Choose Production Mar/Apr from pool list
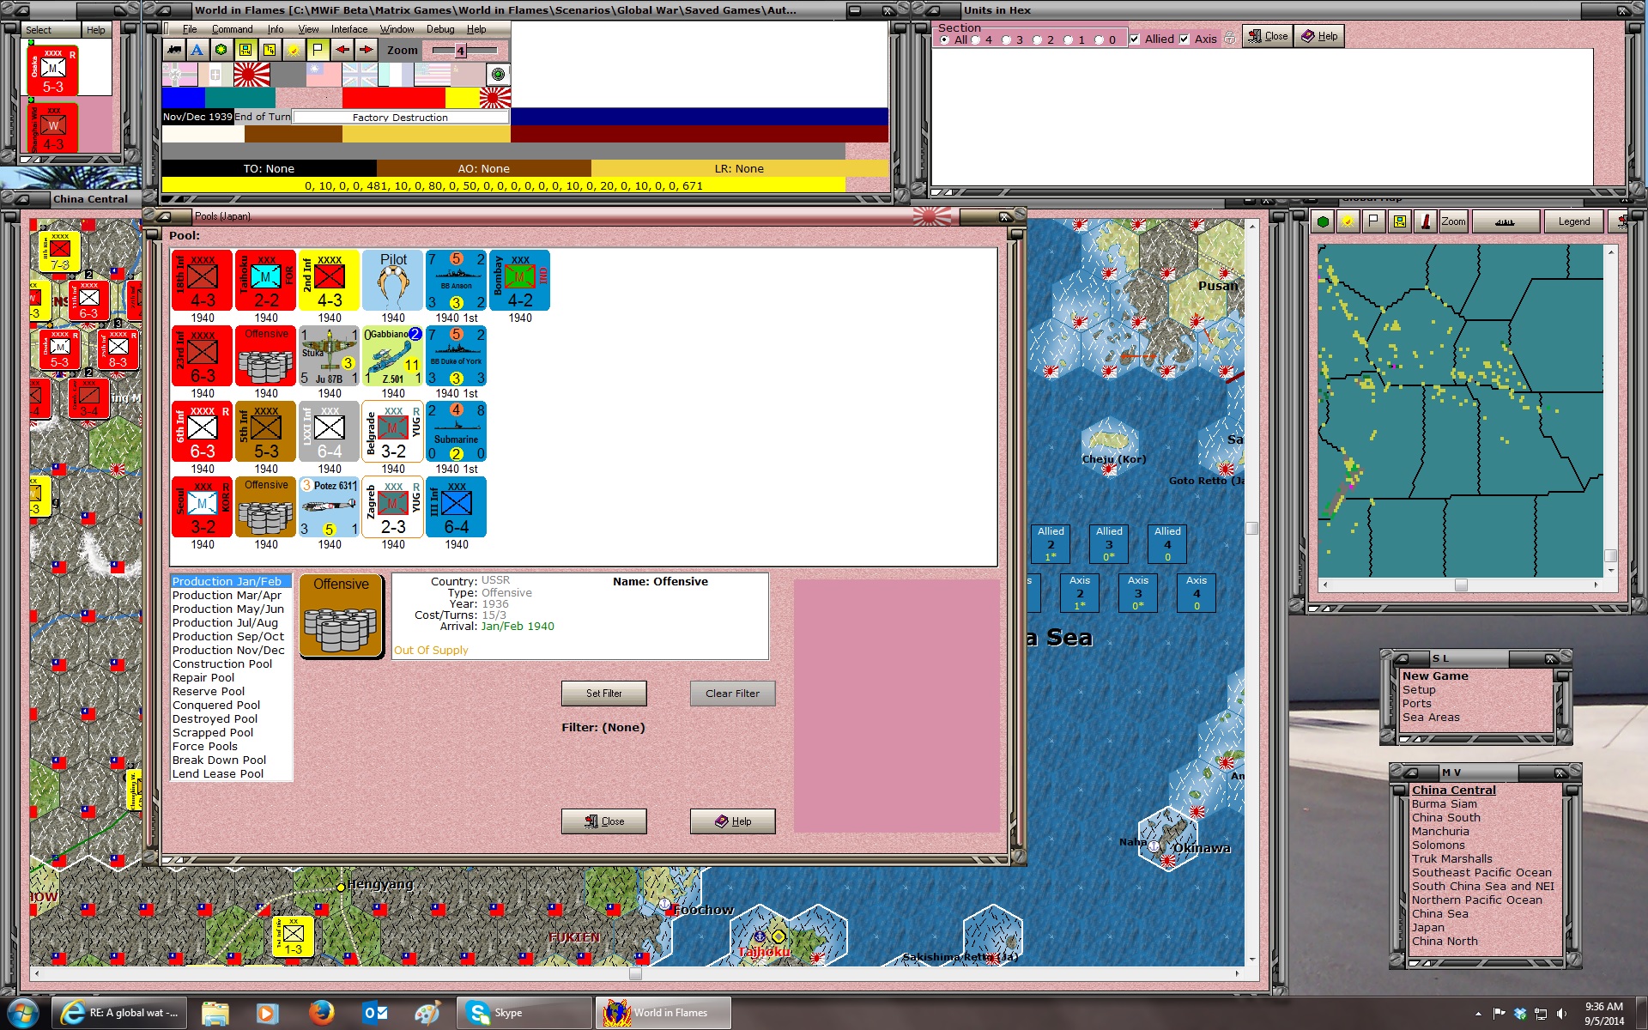The image size is (1648, 1030). click(x=227, y=596)
